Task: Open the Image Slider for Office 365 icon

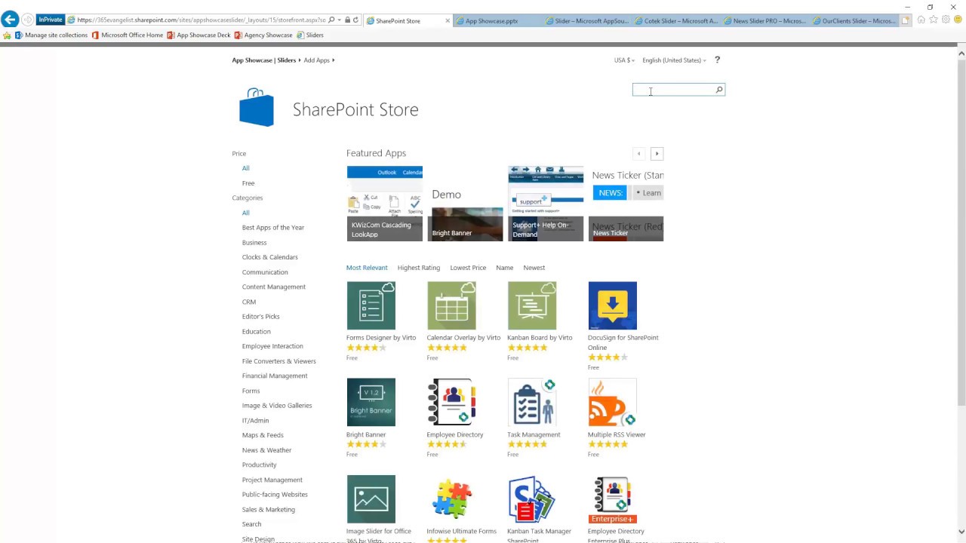Action: coord(371,499)
